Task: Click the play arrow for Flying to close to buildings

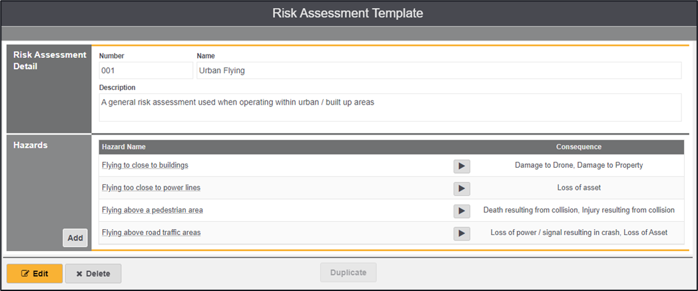Action: click(x=462, y=166)
